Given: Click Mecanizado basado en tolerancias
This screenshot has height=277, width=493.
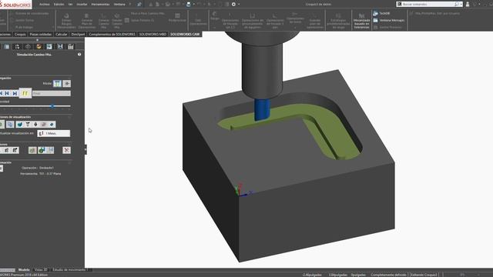Looking at the screenshot, I should [361, 21].
